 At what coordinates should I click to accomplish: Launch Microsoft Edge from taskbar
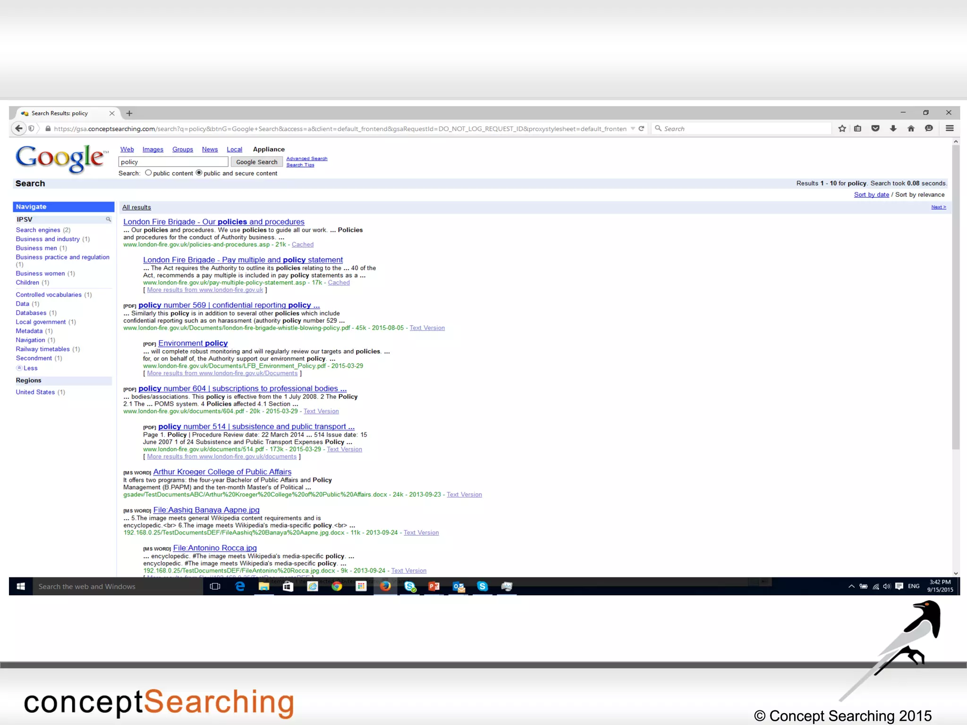[240, 586]
